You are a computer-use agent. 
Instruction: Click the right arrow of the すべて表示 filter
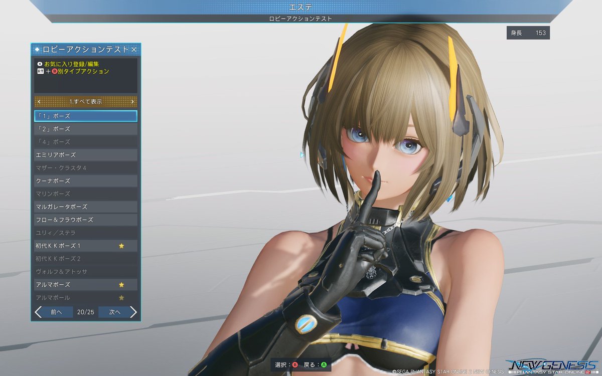134,101
